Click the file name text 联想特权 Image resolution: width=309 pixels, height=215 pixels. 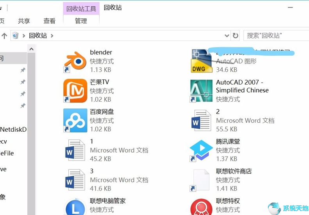coord(228,201)
